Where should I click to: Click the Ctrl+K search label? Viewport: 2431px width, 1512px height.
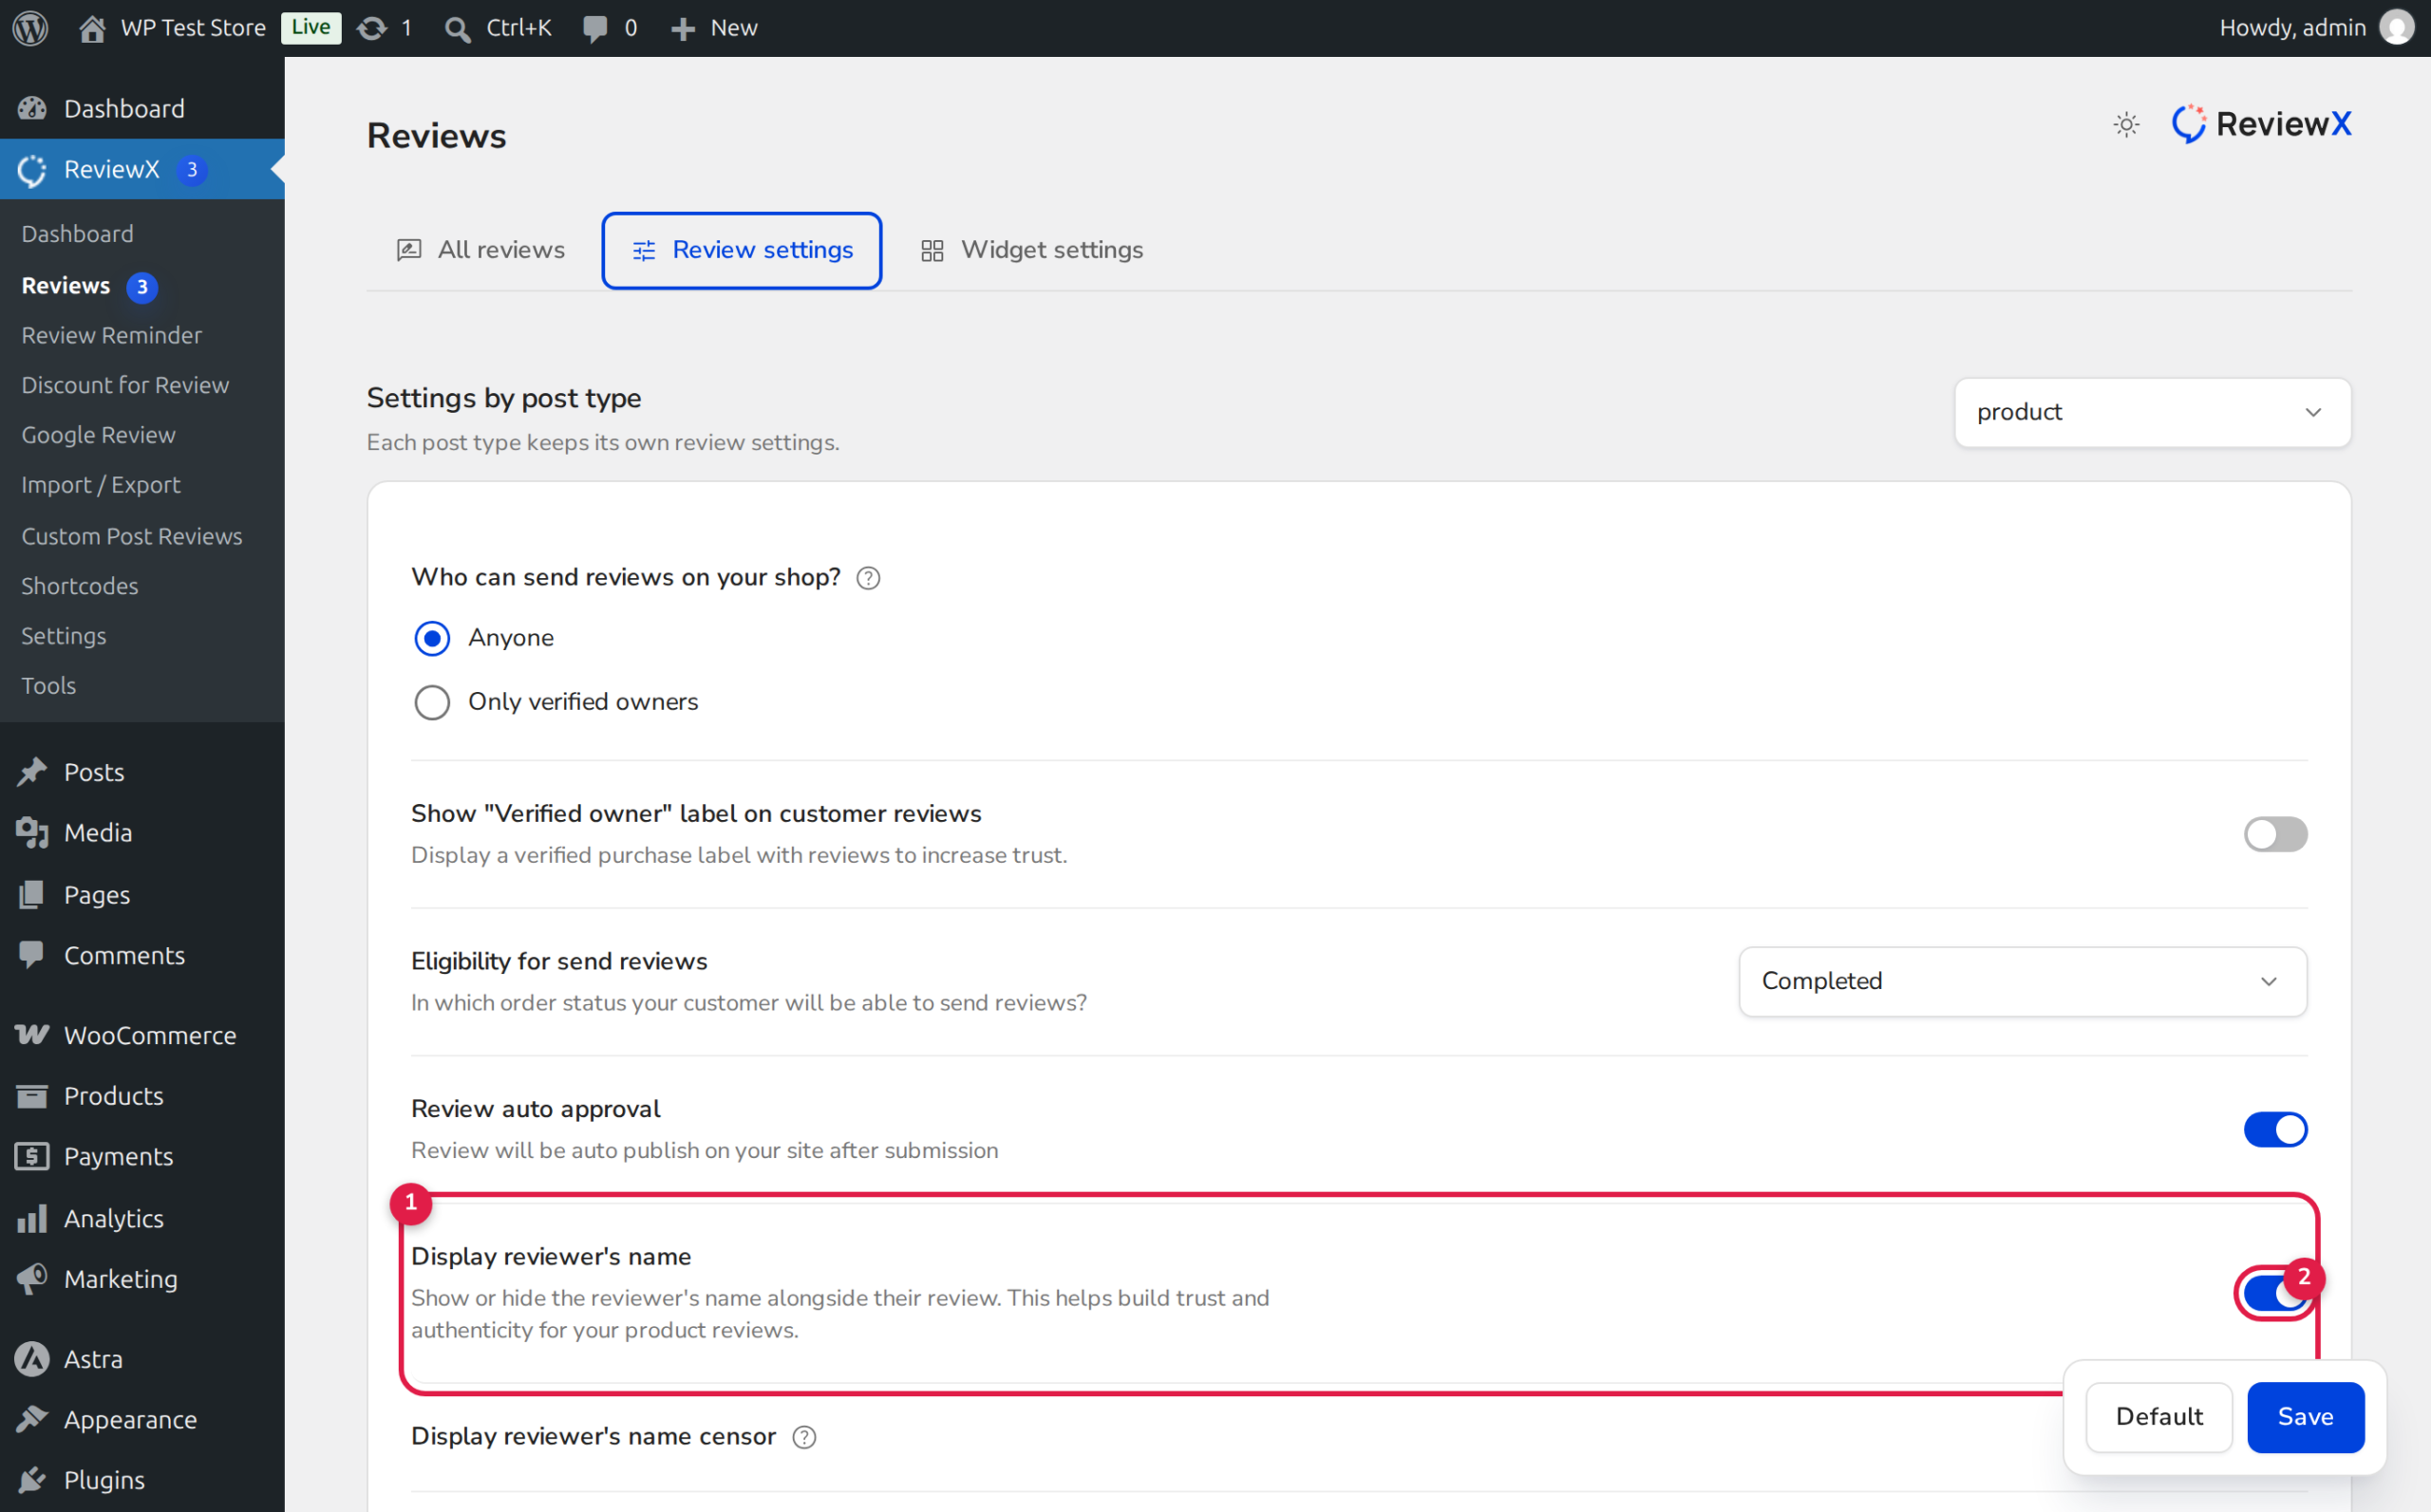(518, 28)
